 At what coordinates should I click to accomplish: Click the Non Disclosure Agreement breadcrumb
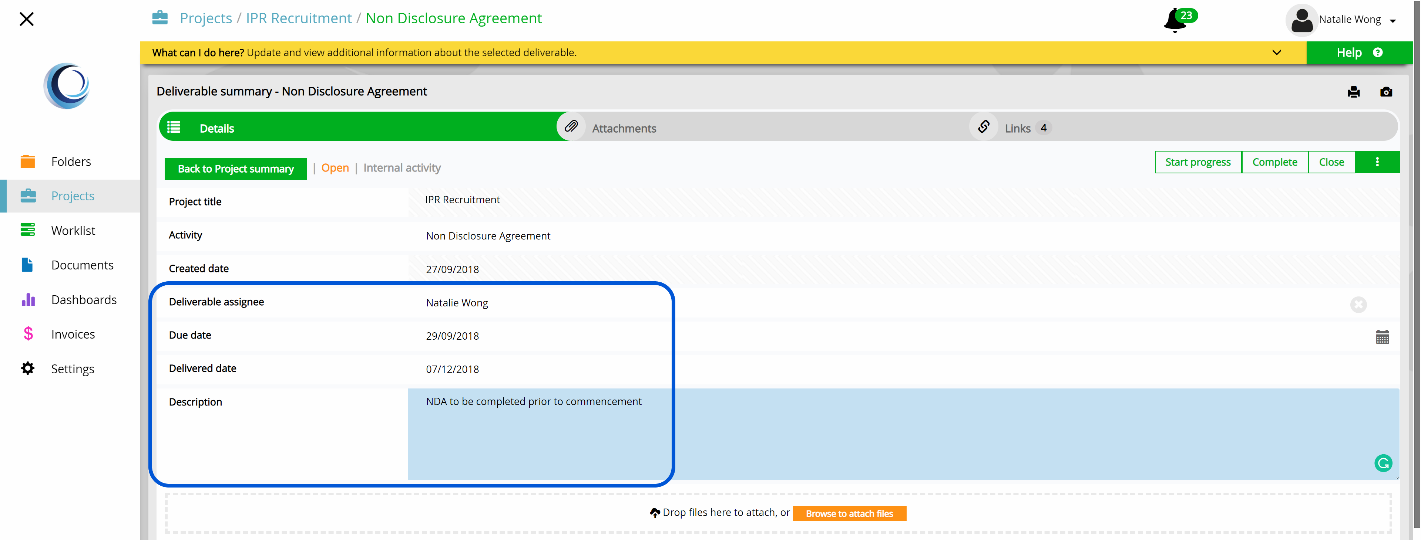tap(453, 18)
